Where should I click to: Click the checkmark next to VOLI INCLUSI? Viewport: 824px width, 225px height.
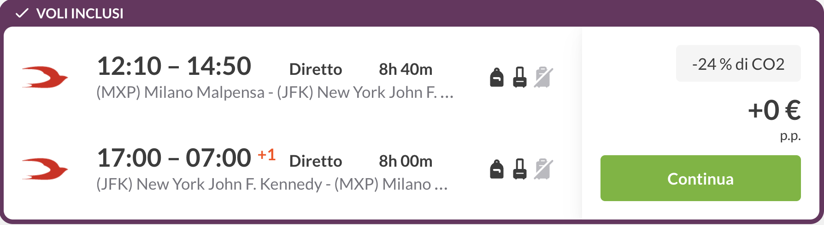point(22,13)
